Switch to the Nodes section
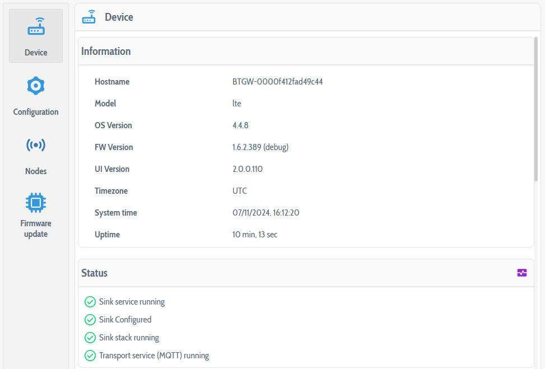Image resolution: width=545 pixels, height=369 pixels. pos(35,171)
